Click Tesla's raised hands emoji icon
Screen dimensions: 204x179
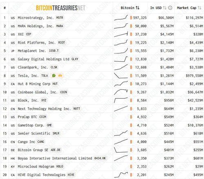point(60,76)
